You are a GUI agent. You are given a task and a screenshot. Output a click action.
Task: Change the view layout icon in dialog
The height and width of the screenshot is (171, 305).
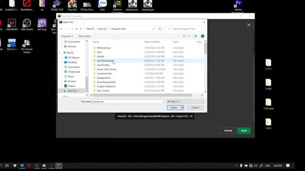coord(184,36)
